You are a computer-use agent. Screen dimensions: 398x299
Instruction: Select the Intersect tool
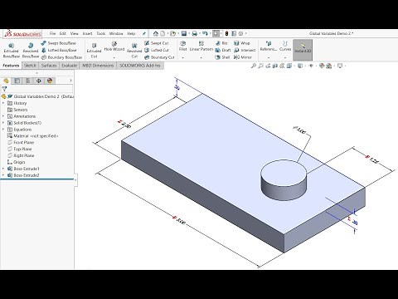(245, 50)
